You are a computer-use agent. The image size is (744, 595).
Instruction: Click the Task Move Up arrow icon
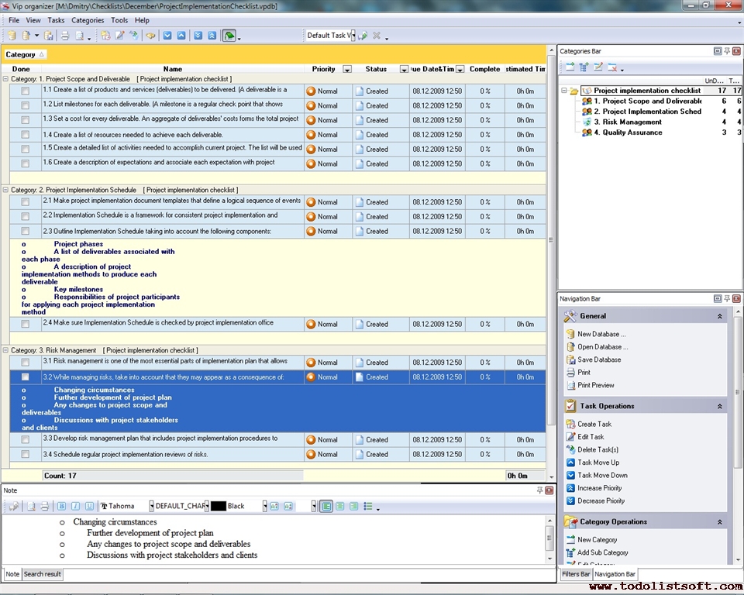coord(569,463)
